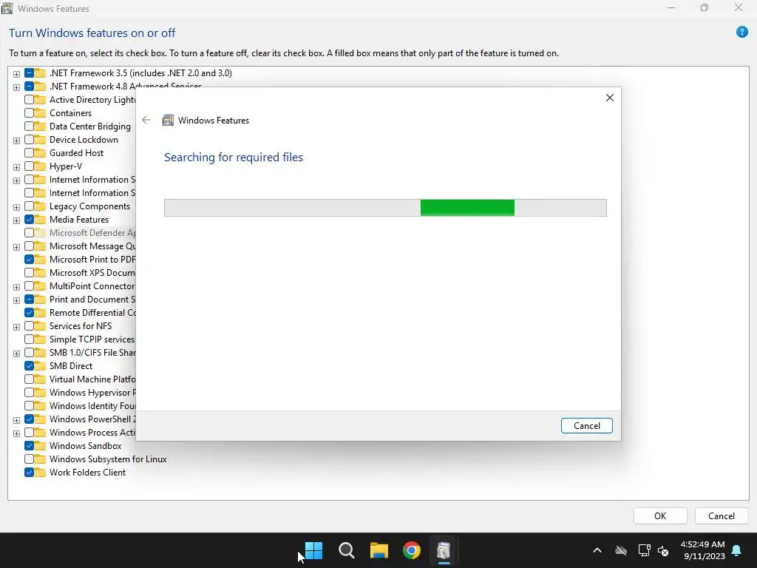Expand the Device Lockdown feature
Screen dimensions: 757x568
click(16, 141)
